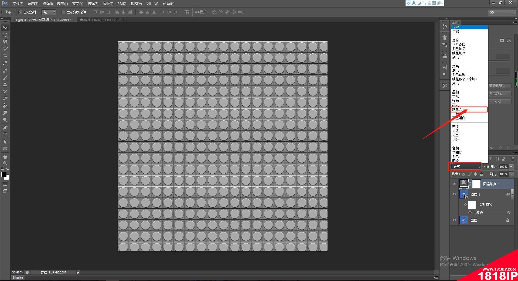Select the Pen tool
This screenshot has width=518, height=281.
[5, 128]
